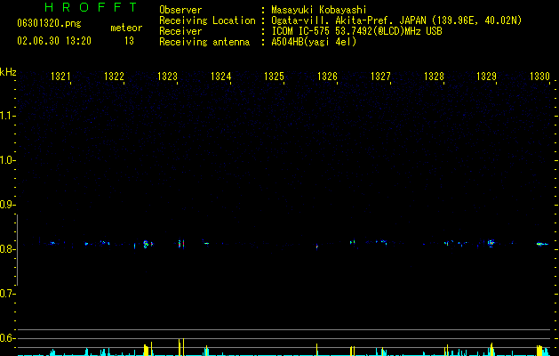Image resolution: width=559 pixels, height=356 pixels.
Task: Click the 0.9 kHz axis label
Action: click(6, 205)
